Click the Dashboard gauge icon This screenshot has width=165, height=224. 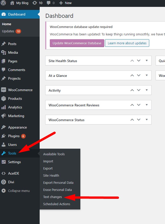[4, 14]
